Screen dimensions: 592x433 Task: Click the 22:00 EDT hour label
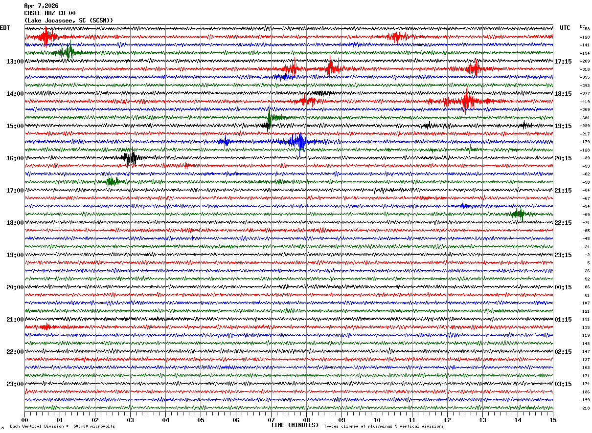click(15, 352)
